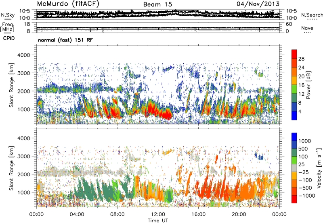Click the "Slant Range [km]" label of the velocity panel
323x223 pixels.
coord(11,168)
